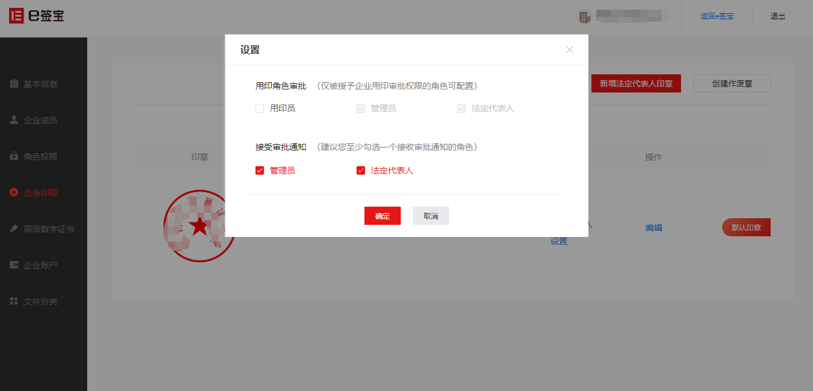The image size is (813, 391).
Task: Uncheck 法定代表人 notification checkbox
Action: point(361,170)
